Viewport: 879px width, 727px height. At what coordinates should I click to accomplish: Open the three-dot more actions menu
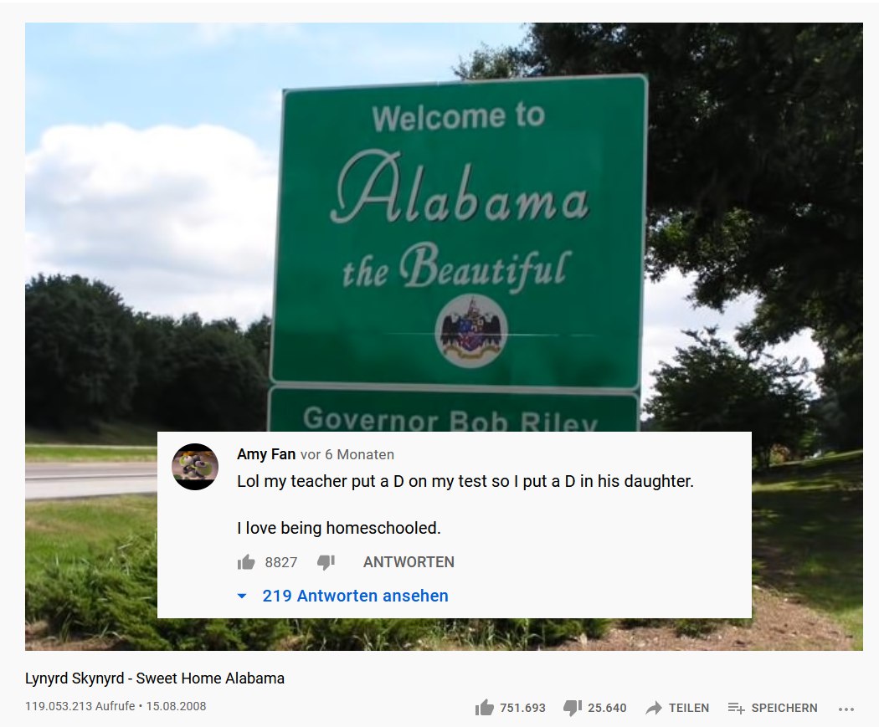pyautogui.click(x=846, y=709)
